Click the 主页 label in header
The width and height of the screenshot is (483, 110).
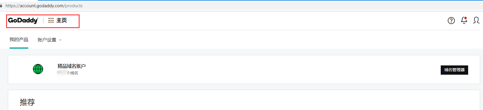tap(62, 20)
